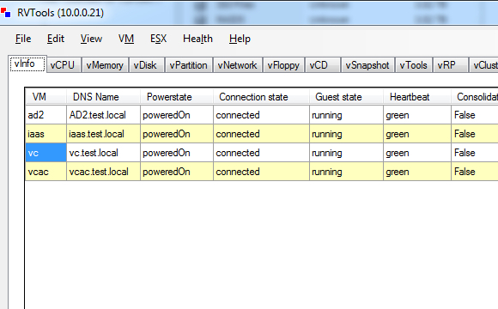Viewport: 498px width, 309px height.
Task: Click poweredOn cell in the vc row
Action: [x=177, y=153]
